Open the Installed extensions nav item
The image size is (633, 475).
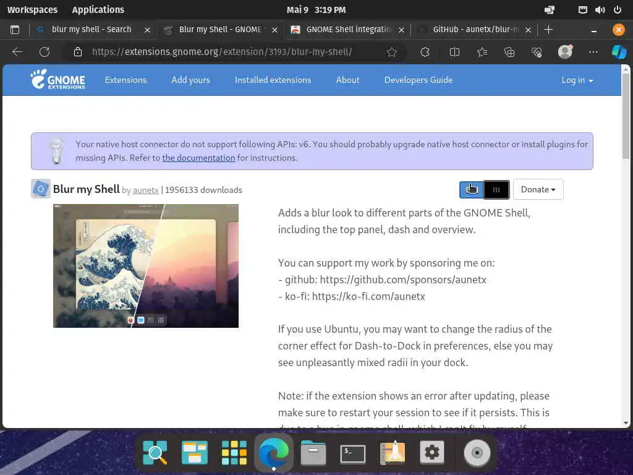click(x=273, y=80)
